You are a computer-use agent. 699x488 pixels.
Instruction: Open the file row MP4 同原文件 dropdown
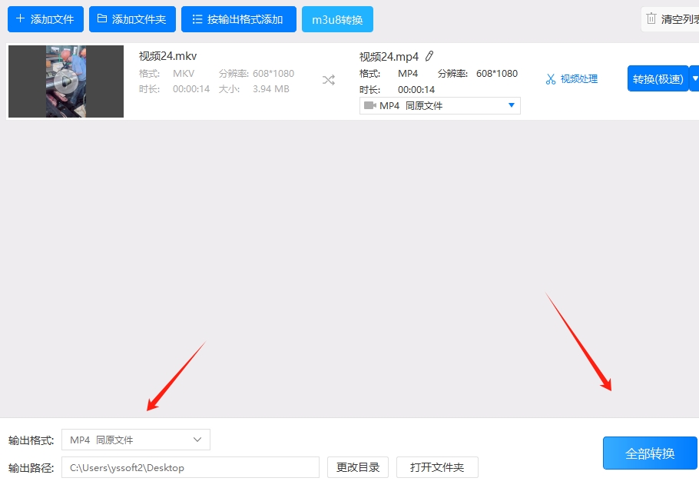click(x=440, y=106)
